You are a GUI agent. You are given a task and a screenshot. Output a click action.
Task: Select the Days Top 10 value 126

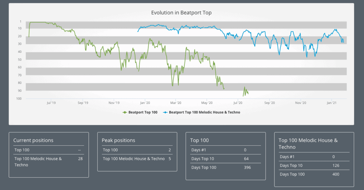[336, 166]
